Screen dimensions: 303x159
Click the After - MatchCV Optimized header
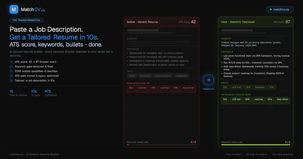click(x=238, y=22)
